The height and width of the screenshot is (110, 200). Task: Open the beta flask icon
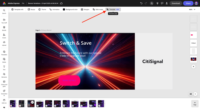coord(167,3)
